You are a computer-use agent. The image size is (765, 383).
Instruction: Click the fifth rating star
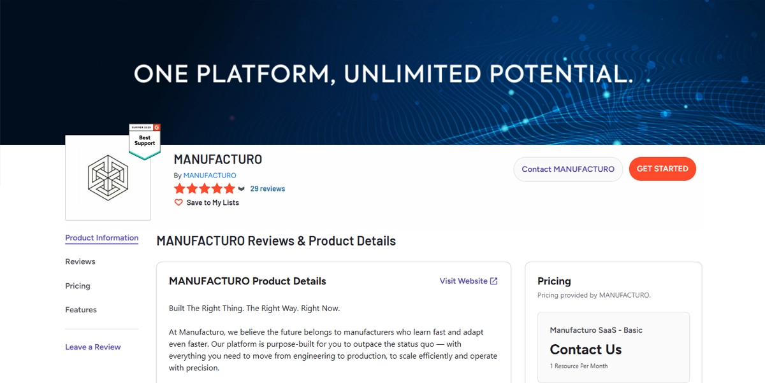tap(229, 188)
